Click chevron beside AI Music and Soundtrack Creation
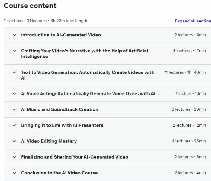 point(14,109)
